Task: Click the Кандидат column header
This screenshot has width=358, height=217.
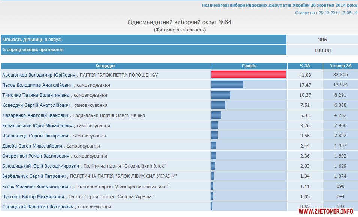Action: pos(105,66)
